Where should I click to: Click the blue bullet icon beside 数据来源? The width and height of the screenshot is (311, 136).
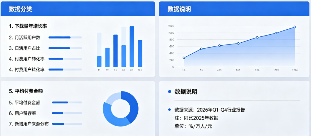coord(170,110)
